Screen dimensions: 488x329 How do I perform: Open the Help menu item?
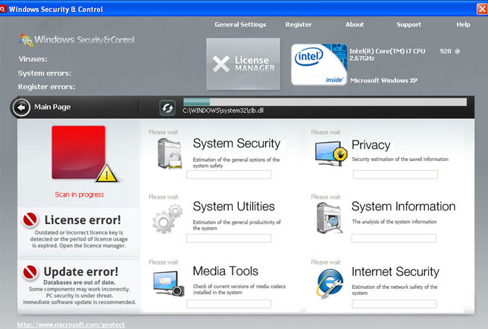[463, 24]
